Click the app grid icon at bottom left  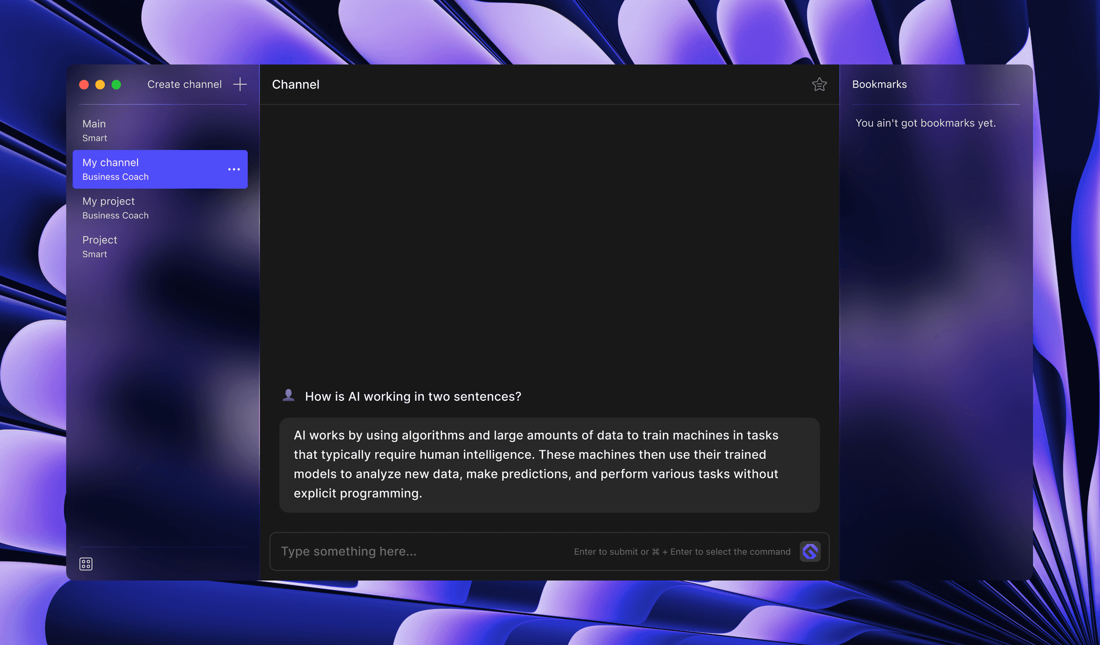coord(86,563)
